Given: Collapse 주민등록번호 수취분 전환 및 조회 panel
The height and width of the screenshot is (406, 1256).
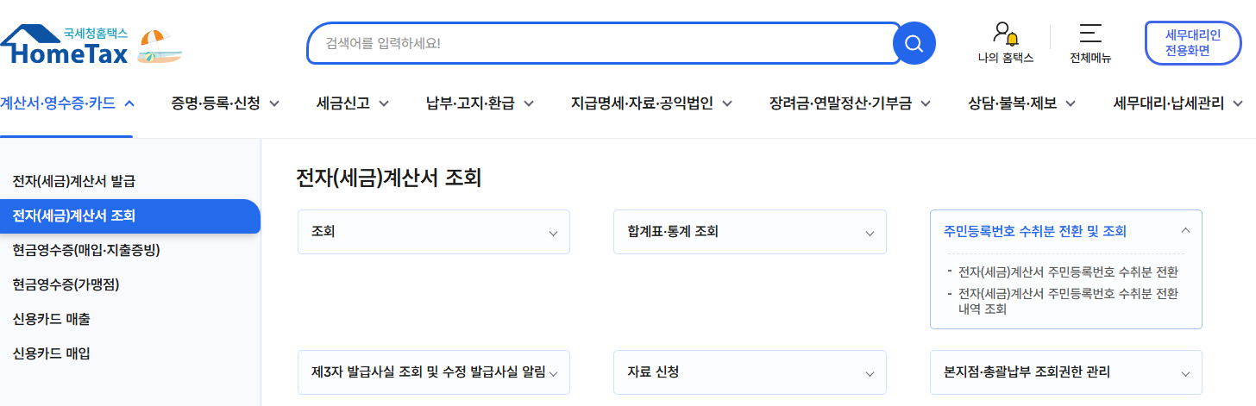Looking at the screenshot, I should pos(1185,231).
